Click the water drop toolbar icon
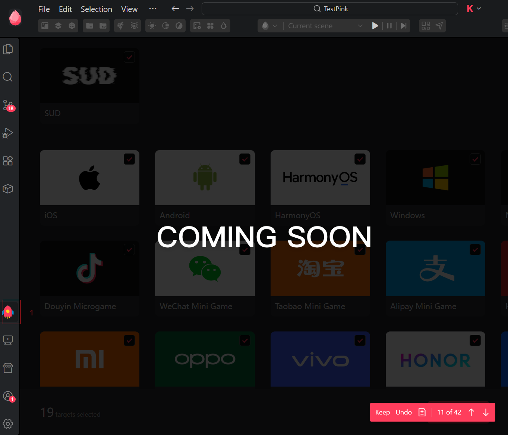The height and width of the screenshot is (435, 508). [x=224, y=26]
